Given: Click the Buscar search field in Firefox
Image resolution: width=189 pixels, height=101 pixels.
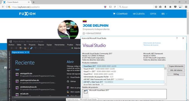Looking at the screenshot, I should click(136, 7).
